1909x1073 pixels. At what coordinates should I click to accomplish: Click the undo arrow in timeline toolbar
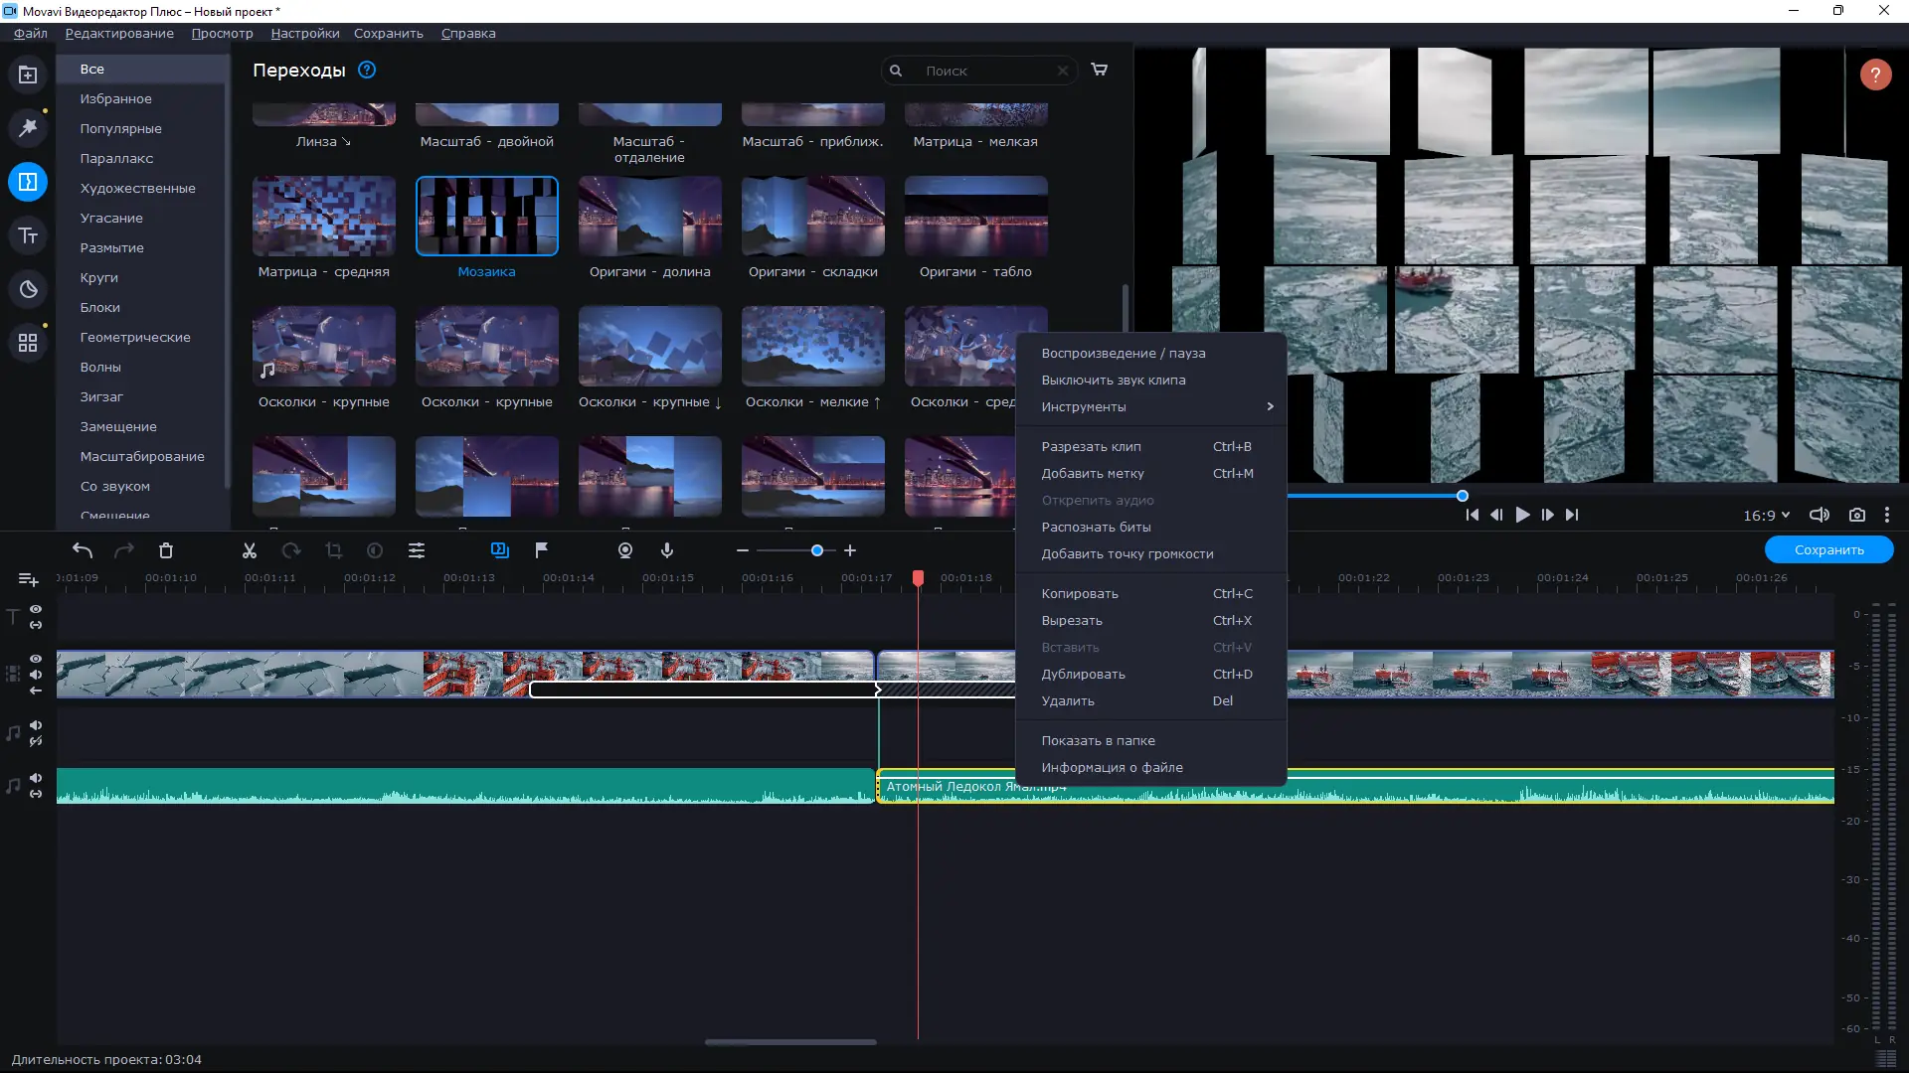(83, 550)
